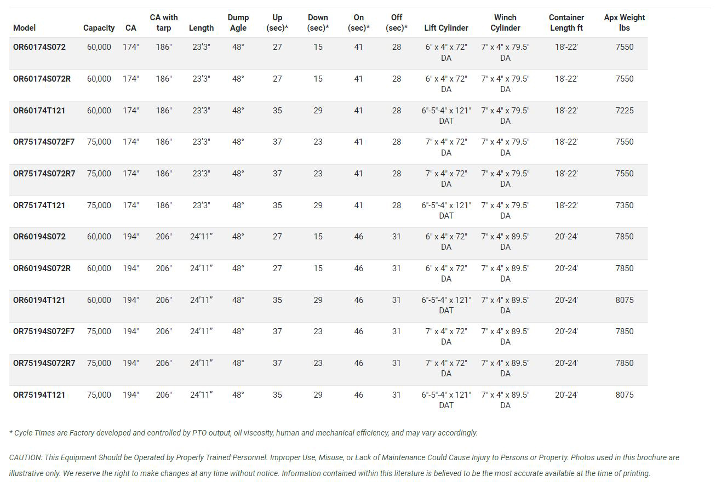
Task: Click model name OR75194T121
Action: 39,395
